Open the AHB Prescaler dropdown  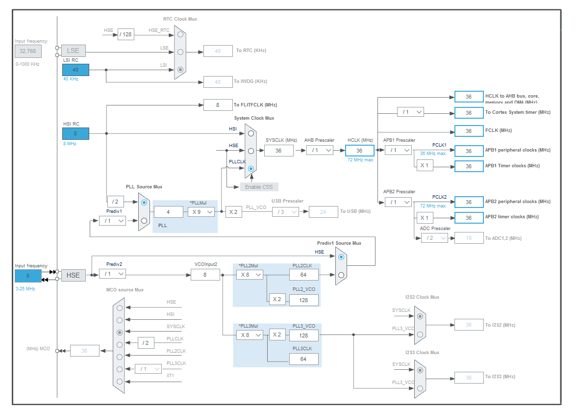point(320,151)
